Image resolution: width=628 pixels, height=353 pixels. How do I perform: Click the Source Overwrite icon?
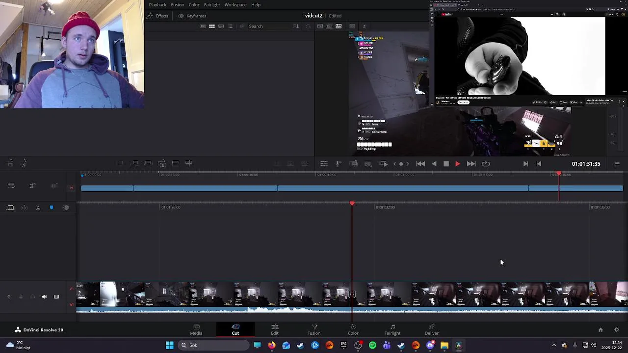189,163
